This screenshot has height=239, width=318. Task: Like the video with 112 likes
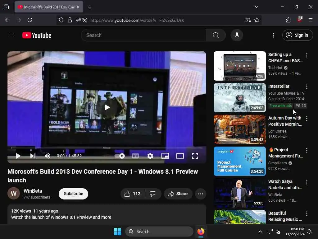[x=133, y=194]
